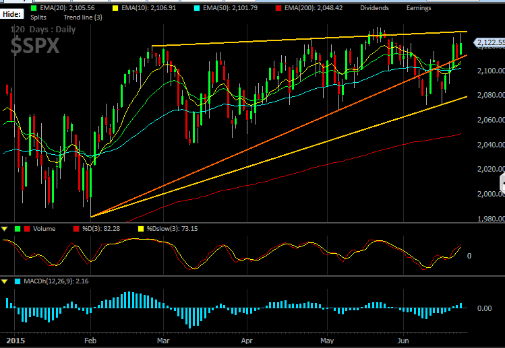
Task: Toggle the cyan EMA(50) color swatch
Action: pos(197,8)
